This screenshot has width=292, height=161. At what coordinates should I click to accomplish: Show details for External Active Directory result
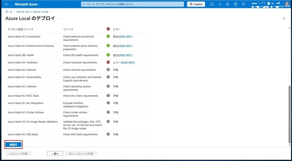point(125,46)
